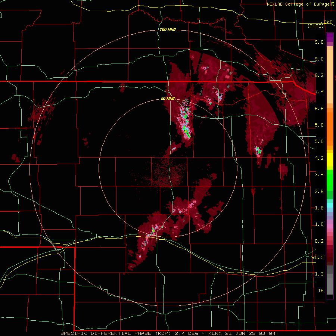
Task: Click the peach segment of the colorbar
Action: click(x=330, y=77)
